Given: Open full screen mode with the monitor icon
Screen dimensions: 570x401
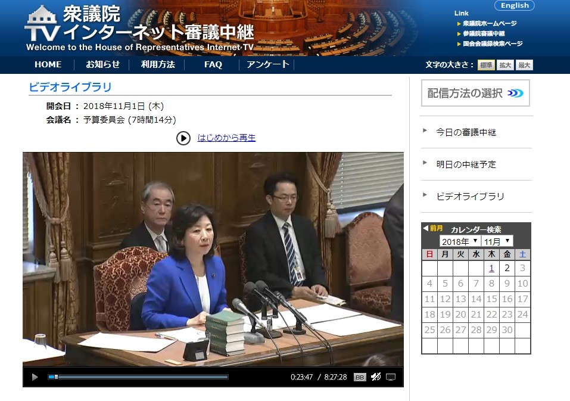Looking at the screenshot, I should (390, 377).
